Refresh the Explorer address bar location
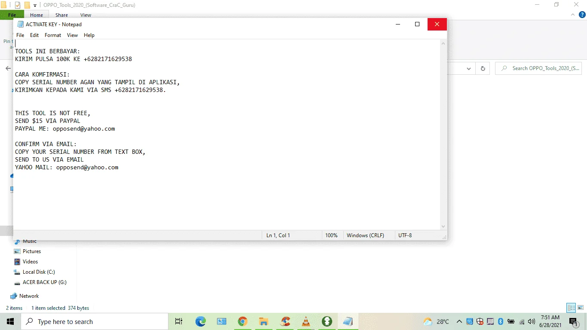Image resolution: width=587 pixels, height=330 pixels. coord(483,68)
